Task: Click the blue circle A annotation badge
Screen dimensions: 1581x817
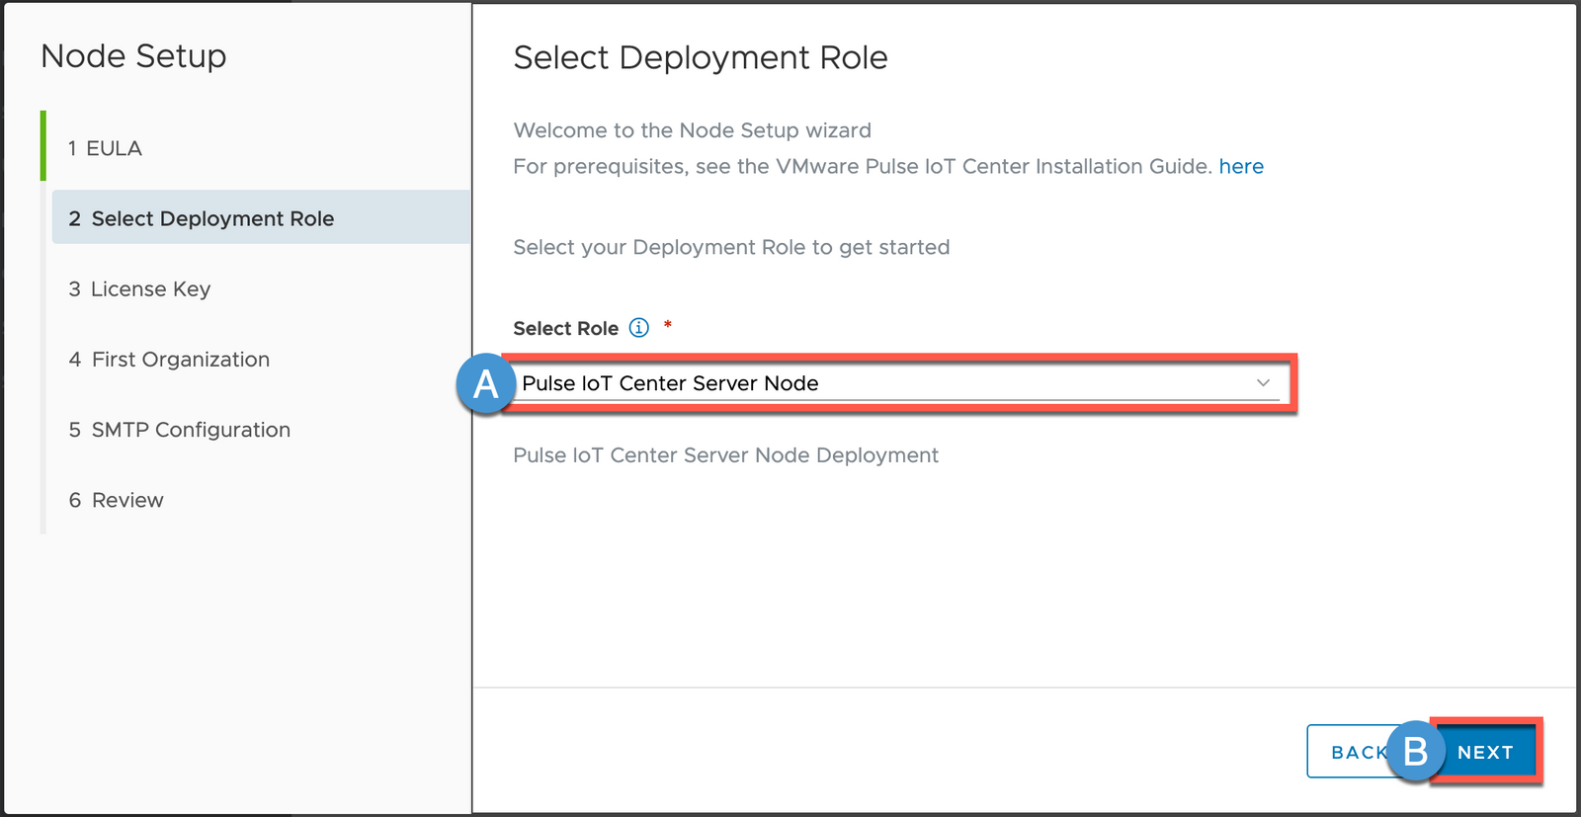Action: coord(485,383)
